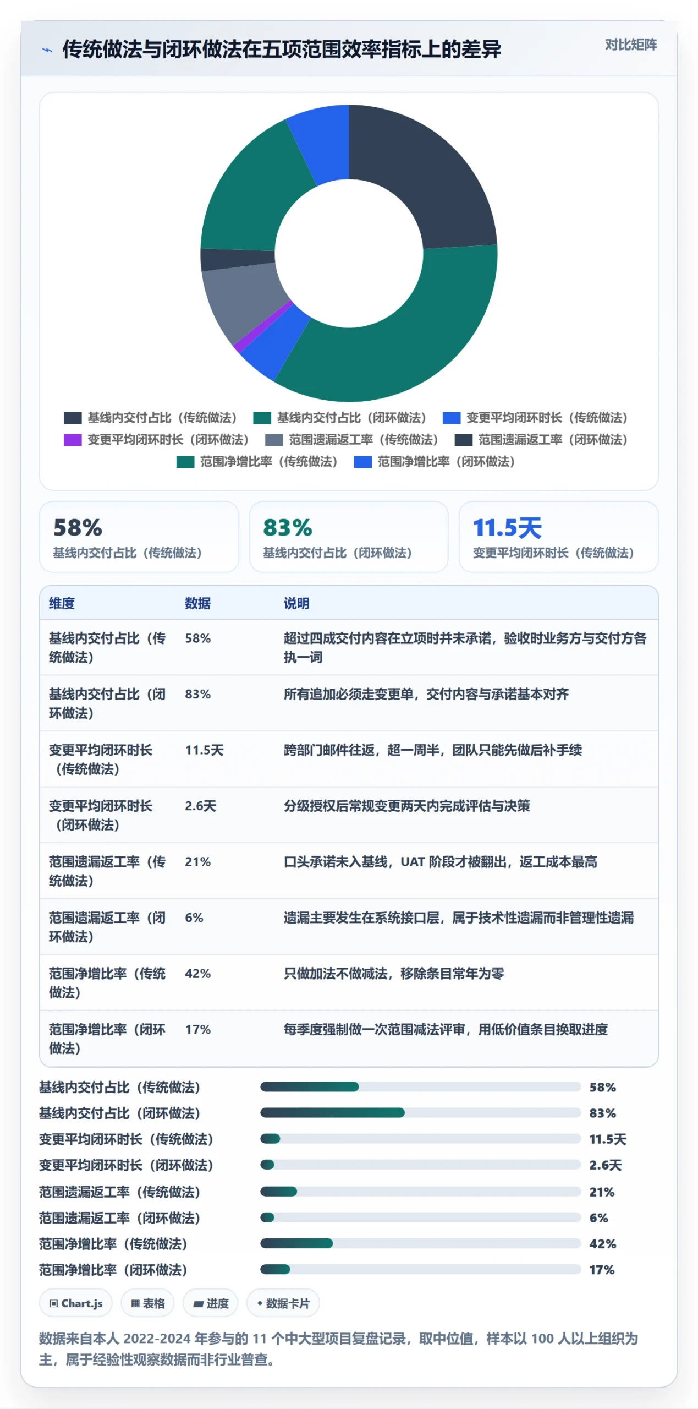Screen dimensions: 698x1409
Task: Click table cell value 42%
Action: [198, 974]
